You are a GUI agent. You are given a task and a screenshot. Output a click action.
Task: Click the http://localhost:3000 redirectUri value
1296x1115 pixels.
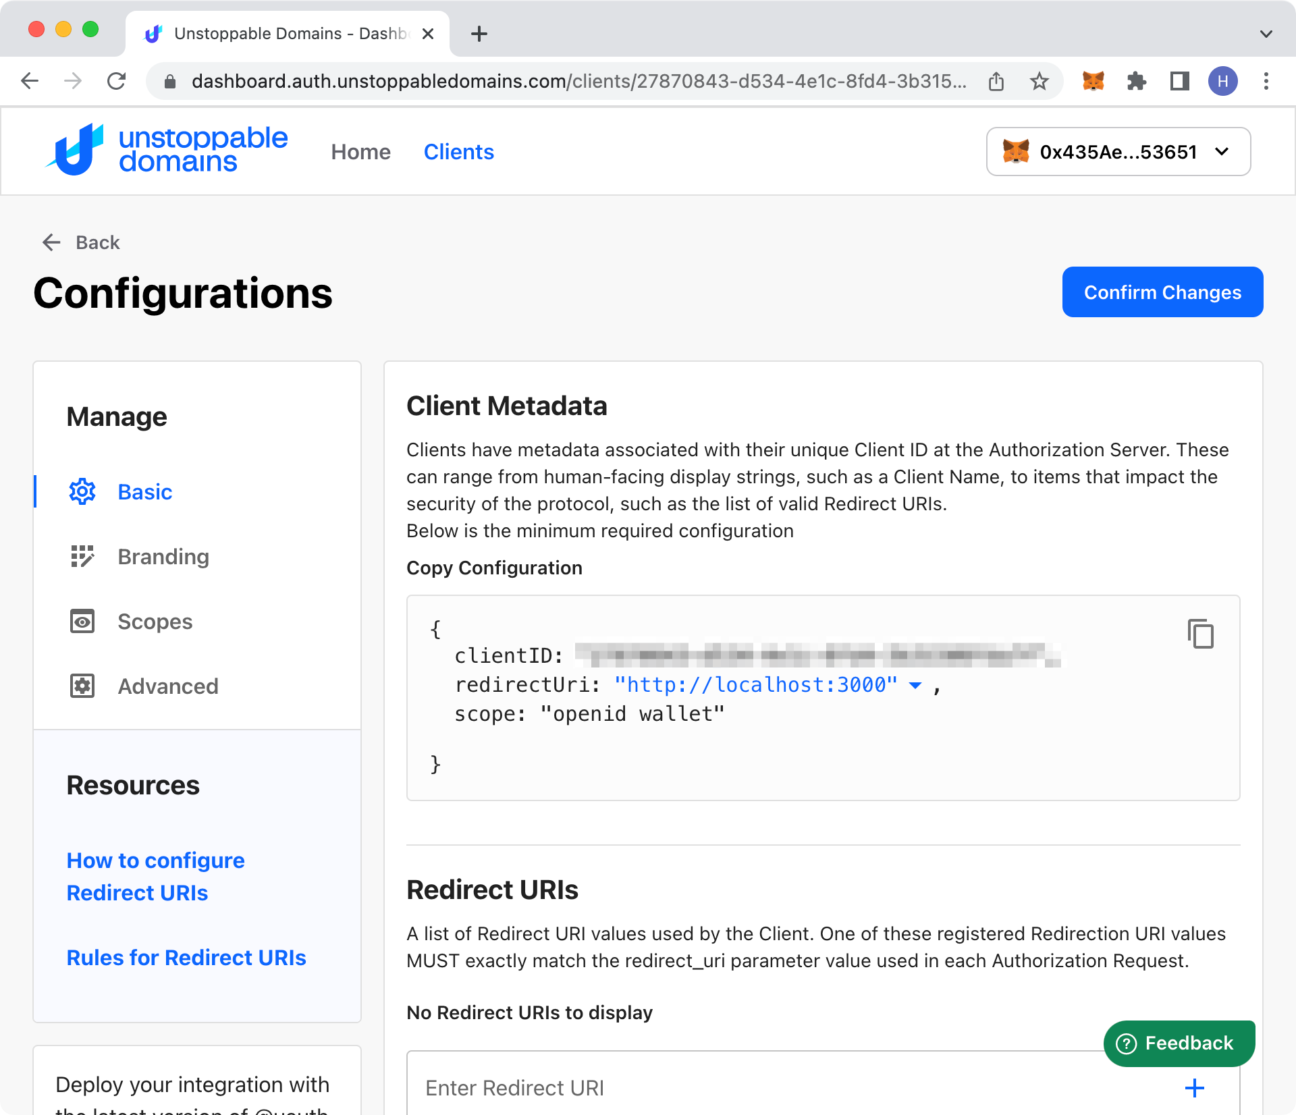click(x=755, y=684)
